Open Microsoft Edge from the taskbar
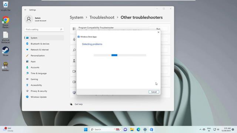Screen dimensions: 237x133 [138, 130]
